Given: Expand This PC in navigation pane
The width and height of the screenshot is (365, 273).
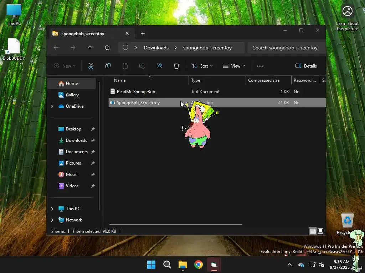Looking at the screenshot, I should pos(52,209).
